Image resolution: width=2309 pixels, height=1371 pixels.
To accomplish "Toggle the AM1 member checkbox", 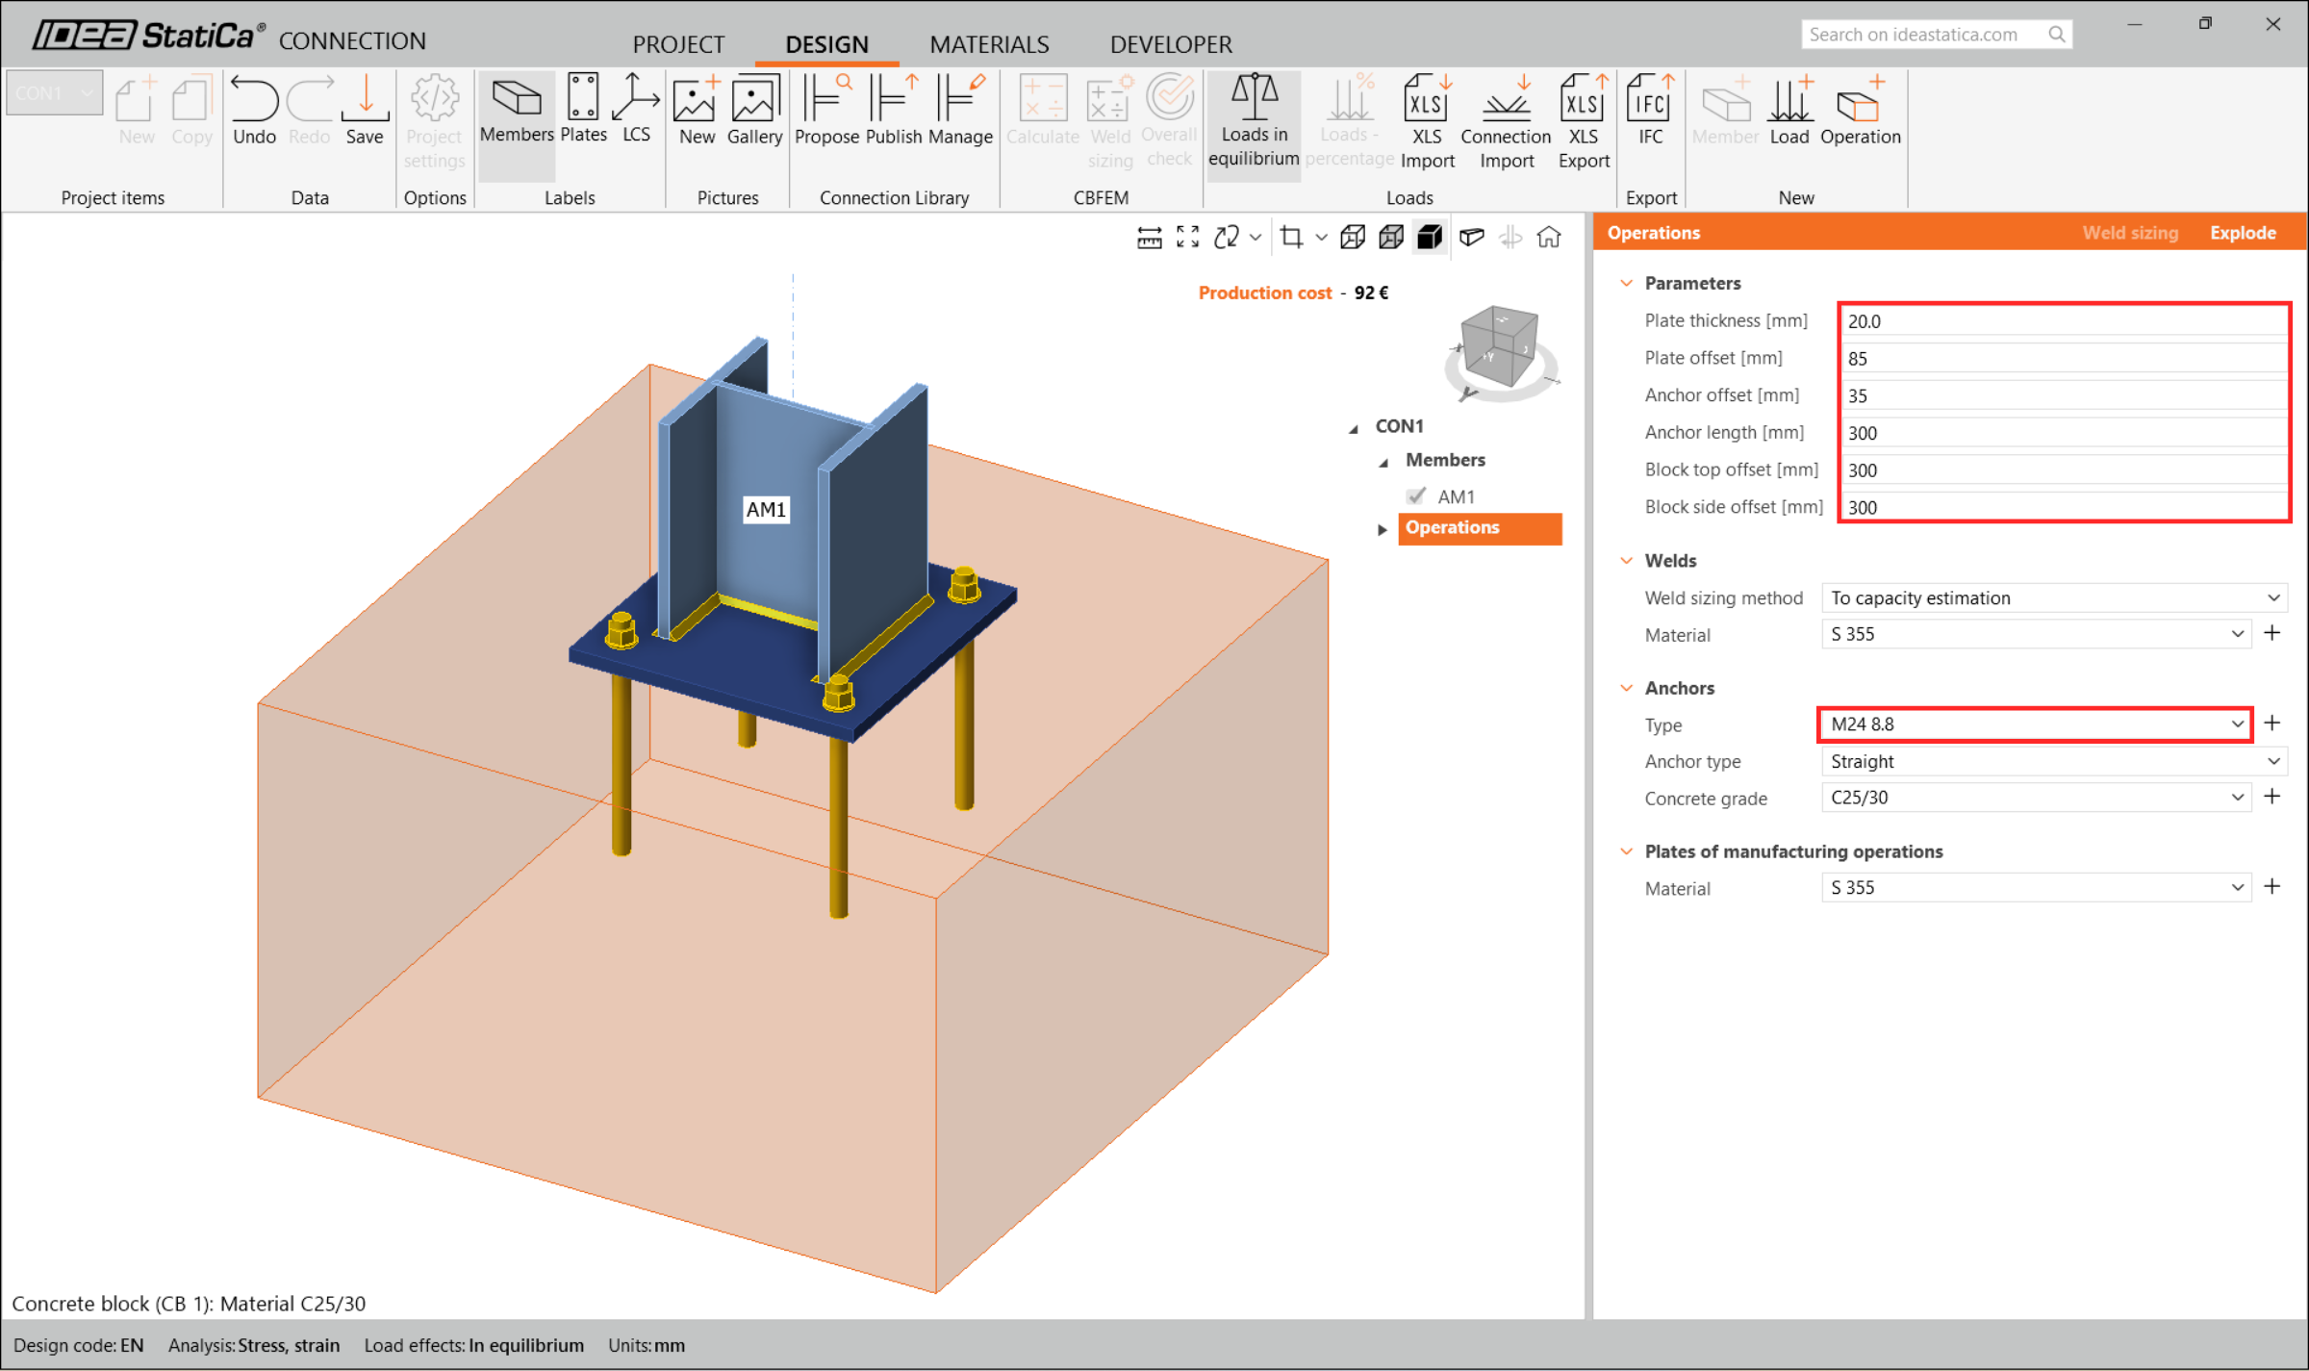I will coord(1416,496).
